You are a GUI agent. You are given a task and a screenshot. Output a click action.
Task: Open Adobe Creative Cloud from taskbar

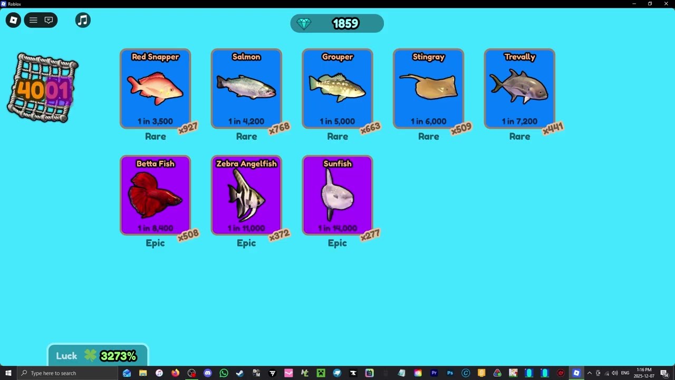tap(418, 373)
